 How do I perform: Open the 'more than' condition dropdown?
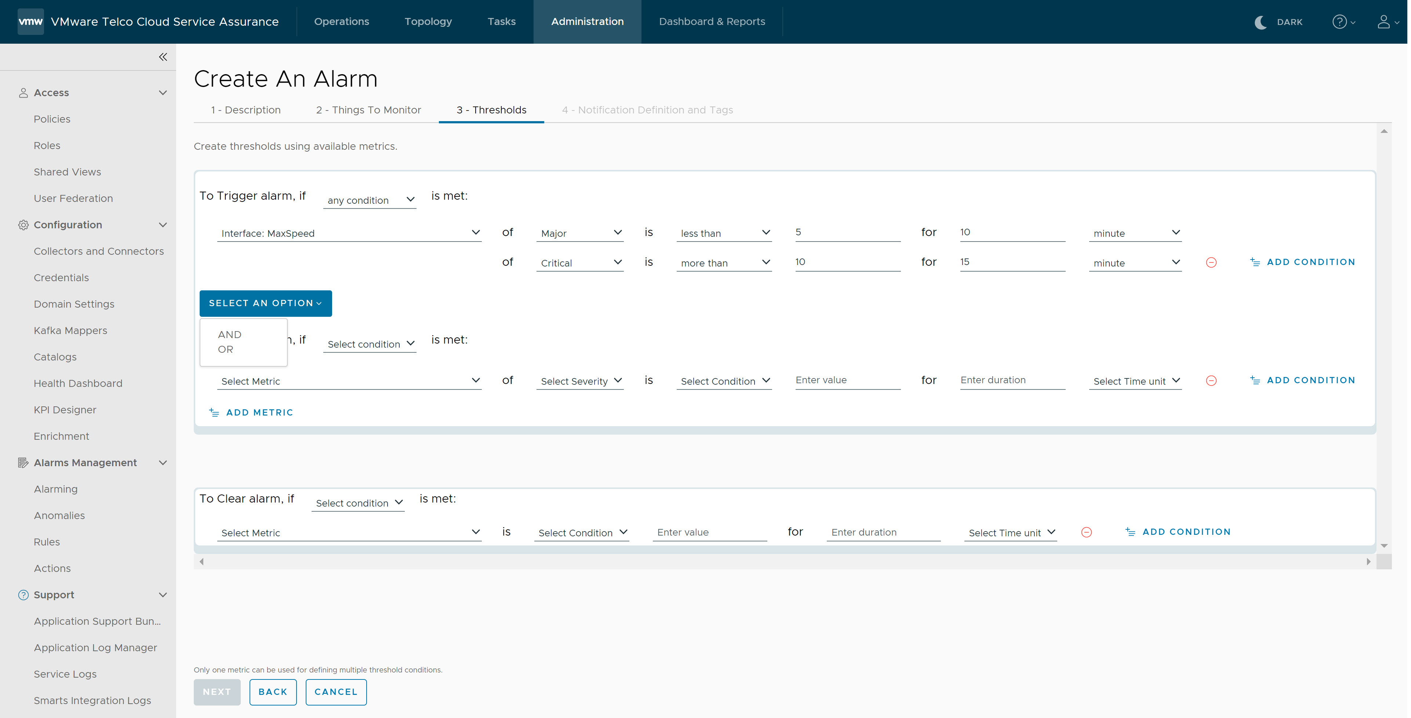pos(724,262)
